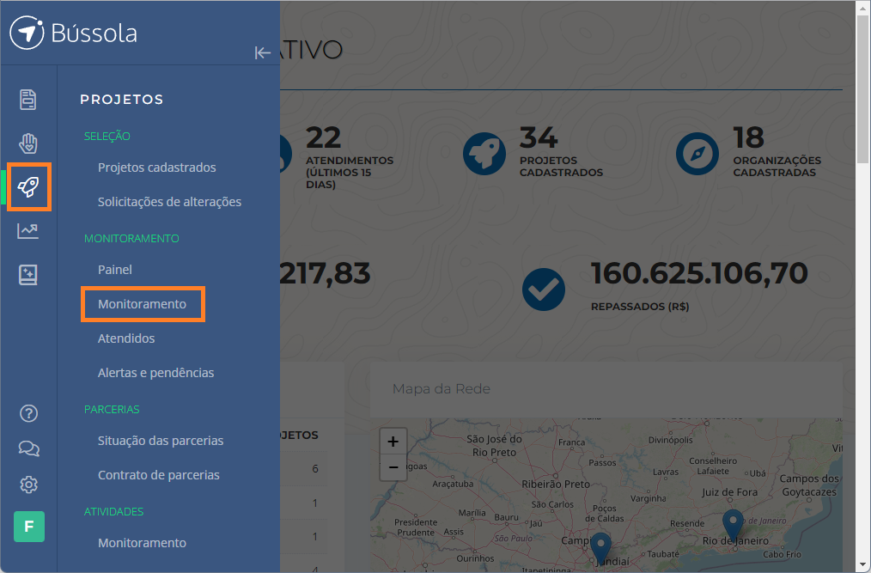Click the Mapa da Rede header
Screen dimensions: 871x573
(x=442, y=389)
